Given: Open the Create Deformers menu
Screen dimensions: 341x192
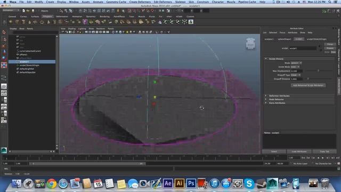Looking at the screenshot, I should tap(140, 2).
